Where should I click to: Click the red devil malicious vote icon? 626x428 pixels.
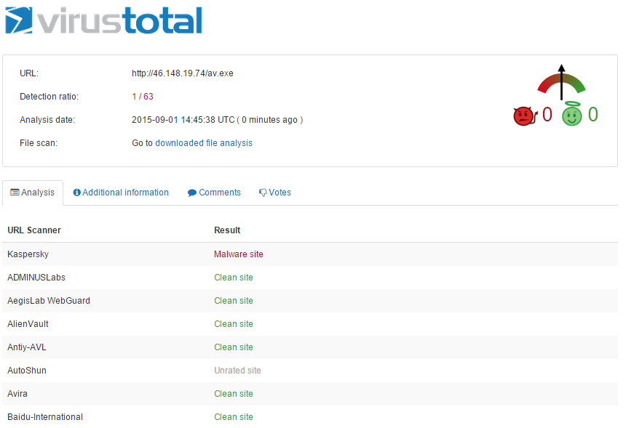click(525, 116)
